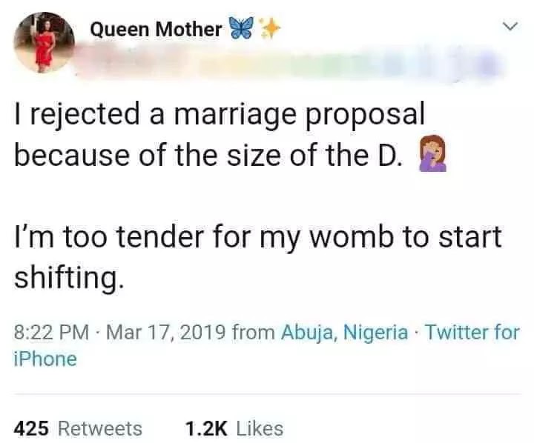534x443 pixels.
Task: Open the Retweets label list
Action: [x=99, y=427]
